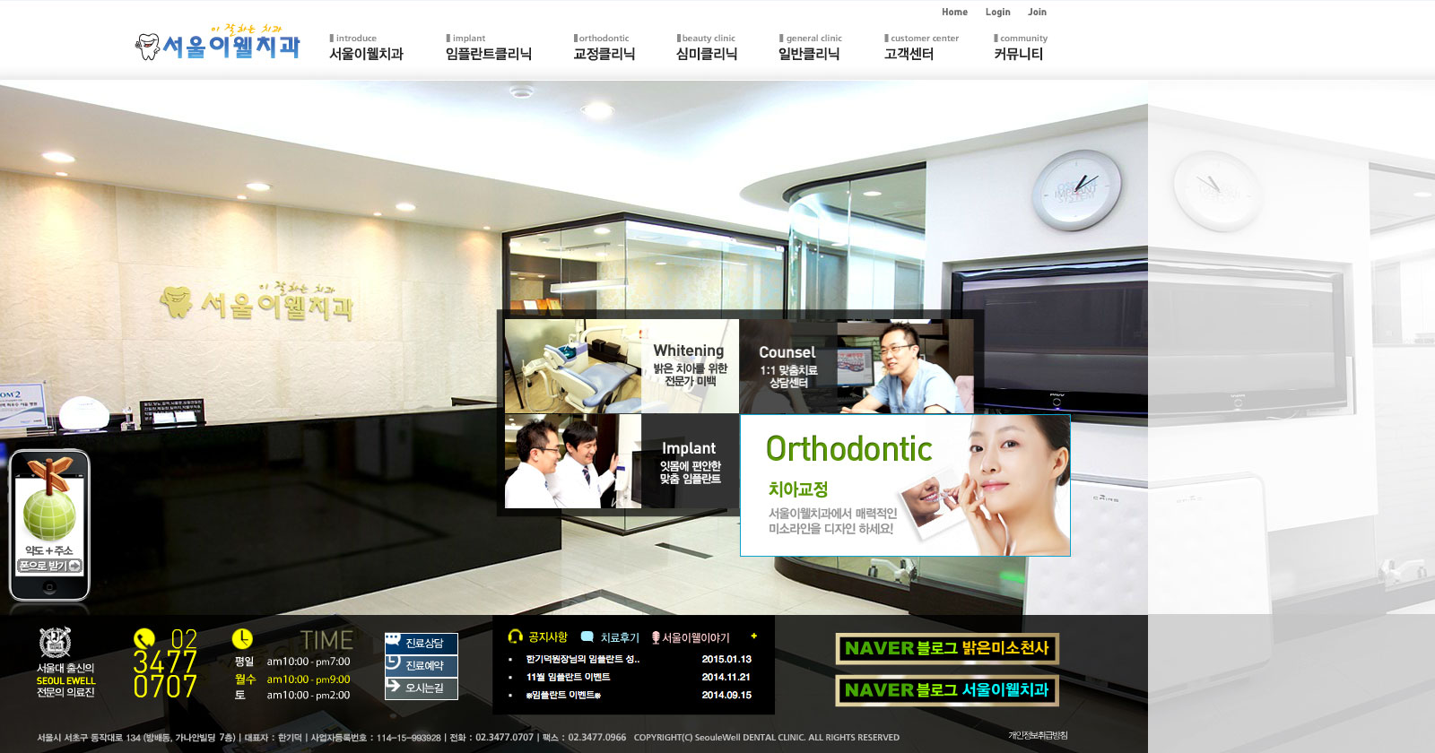1435x753 pixels.
Task: Select the 서울이웰이야기 microphone tab
Action: click(691, 637)
